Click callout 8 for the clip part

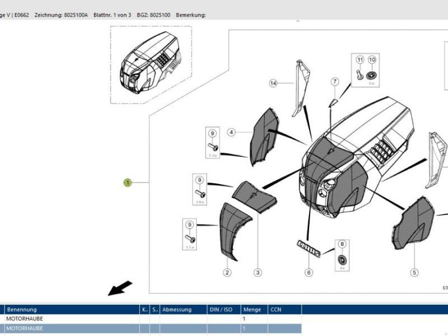pyautogui.click(x=341, y=244)
